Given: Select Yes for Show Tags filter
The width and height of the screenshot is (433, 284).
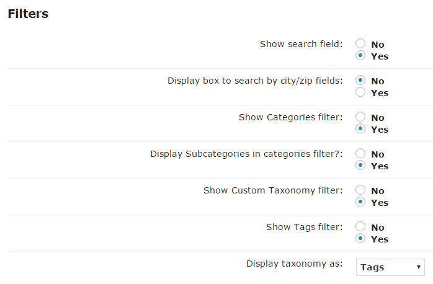Looking at the screenshot, I should pyautogui.click(x=360, y=239).
